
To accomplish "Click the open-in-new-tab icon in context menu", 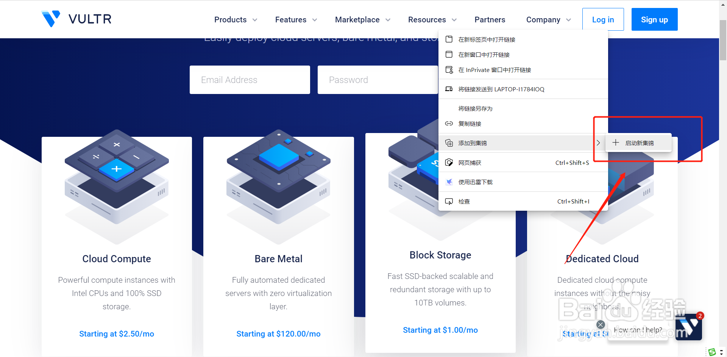I will [449, 39].
